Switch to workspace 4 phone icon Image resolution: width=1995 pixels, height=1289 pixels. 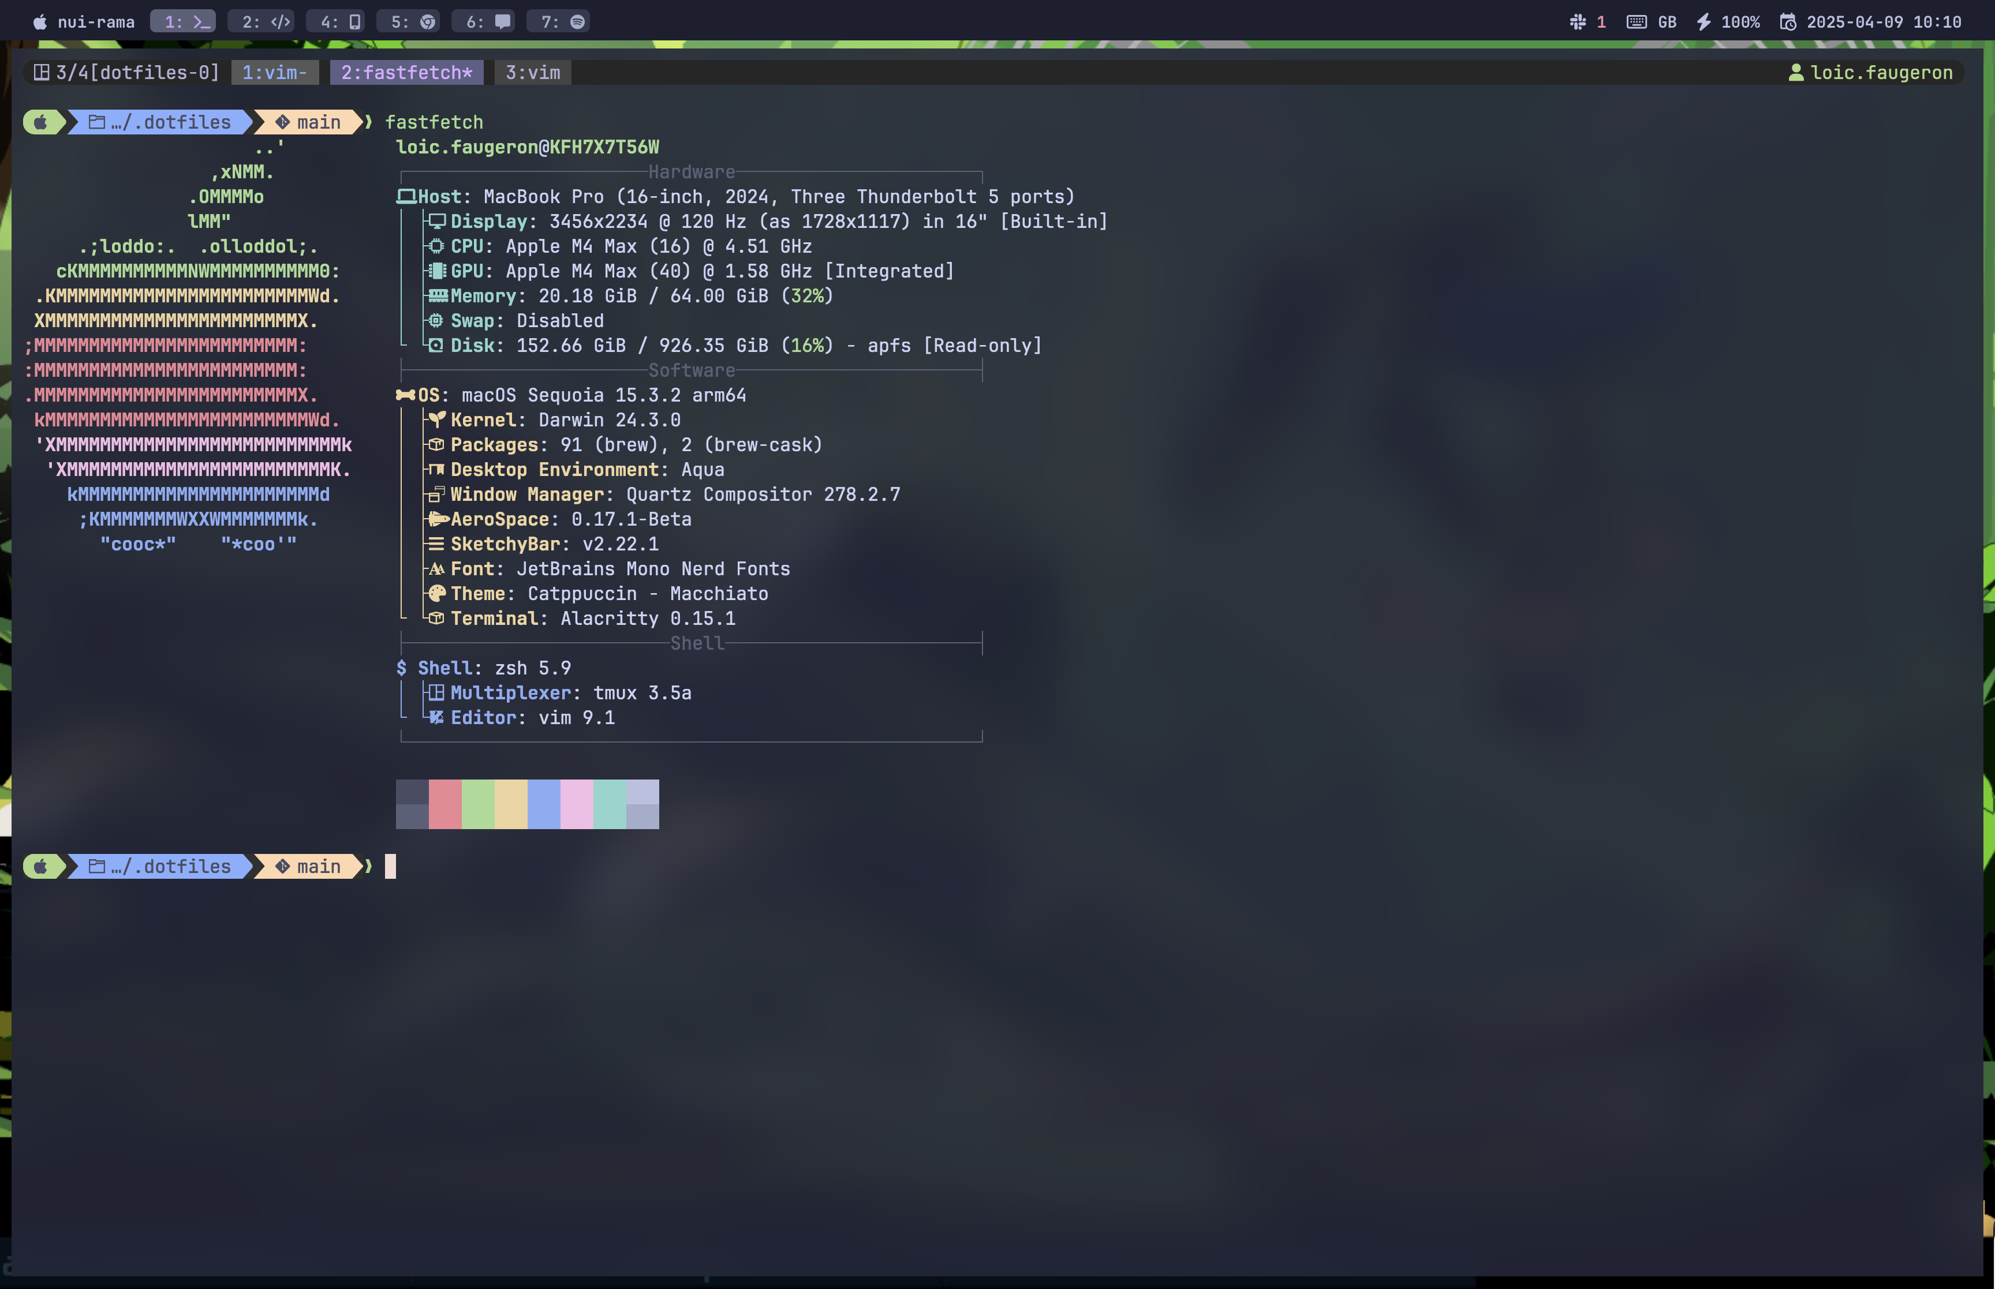click(336, 22)
